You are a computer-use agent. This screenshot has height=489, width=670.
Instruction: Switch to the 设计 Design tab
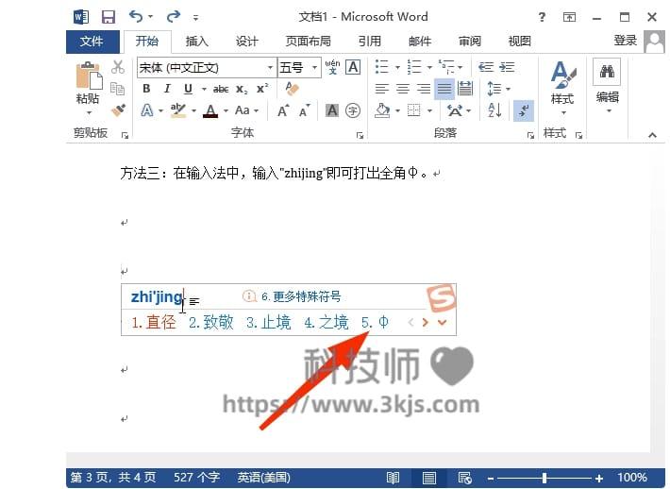[246, 42]
